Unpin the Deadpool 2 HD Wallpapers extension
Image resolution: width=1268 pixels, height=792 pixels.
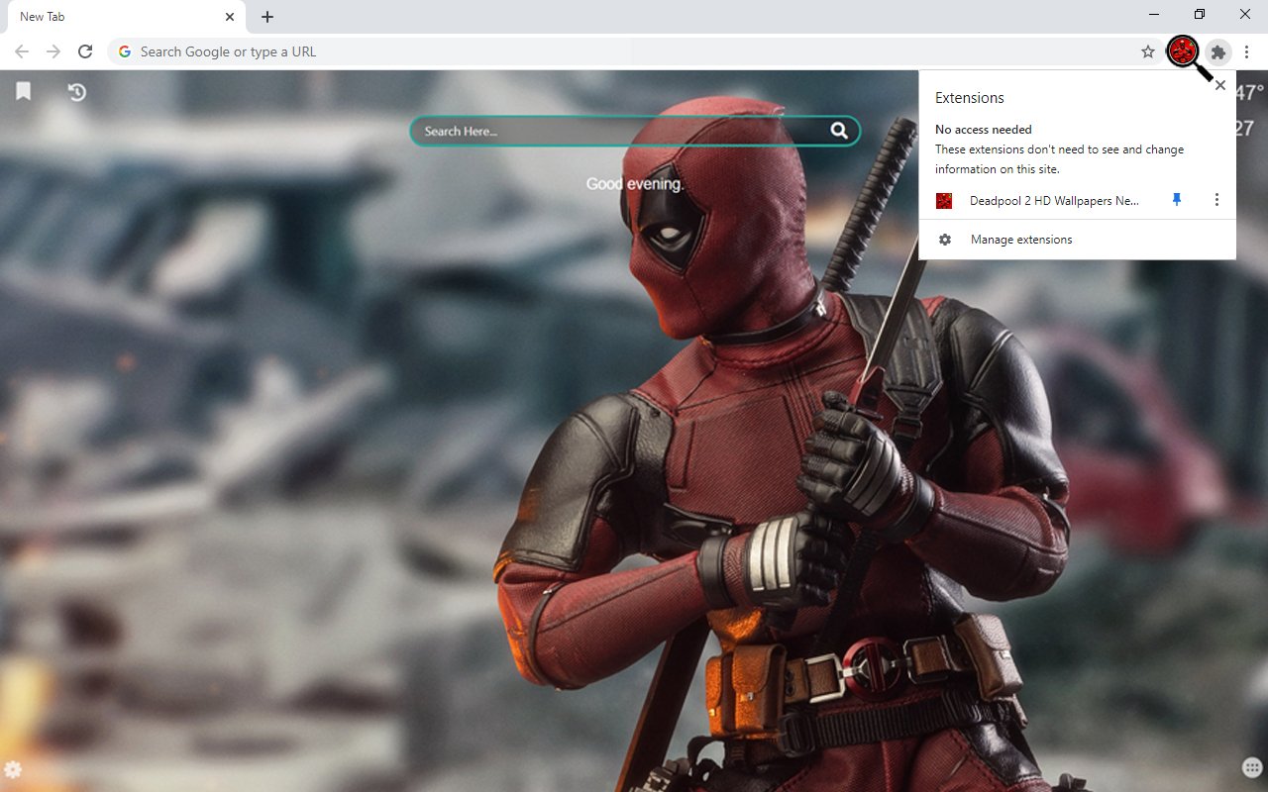1177,200
